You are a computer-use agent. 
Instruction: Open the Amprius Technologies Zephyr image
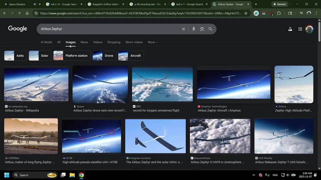pyautogui.click(x=234, y=84)
